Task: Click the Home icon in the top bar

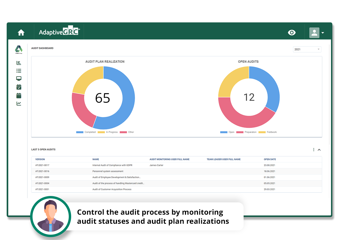Action: pos(21,32)
